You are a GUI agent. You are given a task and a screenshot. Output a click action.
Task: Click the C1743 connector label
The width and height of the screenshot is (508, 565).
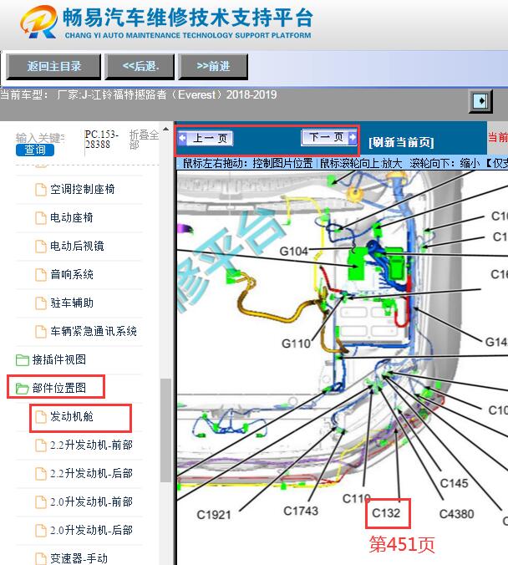tap(301, 511)
